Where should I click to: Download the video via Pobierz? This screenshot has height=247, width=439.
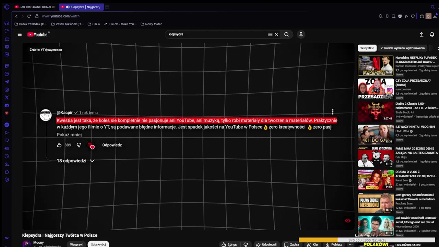click(x=334, y=245)
